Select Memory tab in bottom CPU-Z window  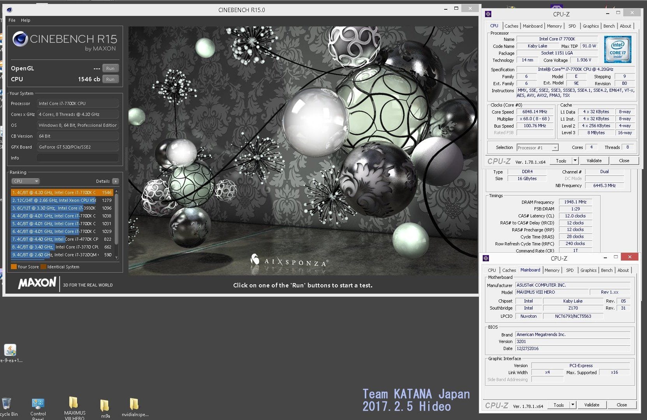[x=552, y=270]
